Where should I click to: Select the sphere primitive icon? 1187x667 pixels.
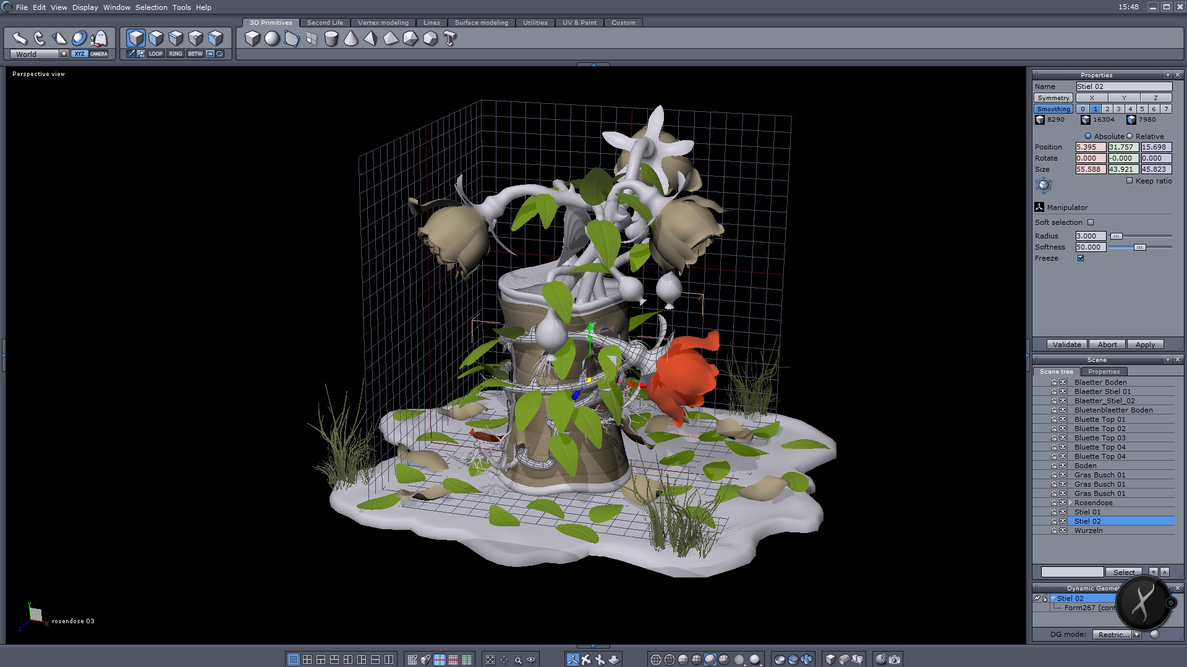tap(272, 39)
